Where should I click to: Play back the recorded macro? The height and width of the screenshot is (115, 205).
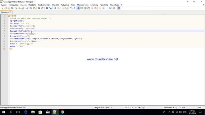click(x=107, y=8)
